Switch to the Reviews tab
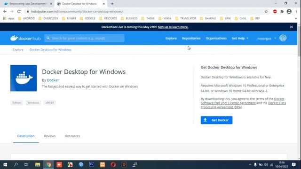Viewport: 301px width, 169px height. point(50,136)
